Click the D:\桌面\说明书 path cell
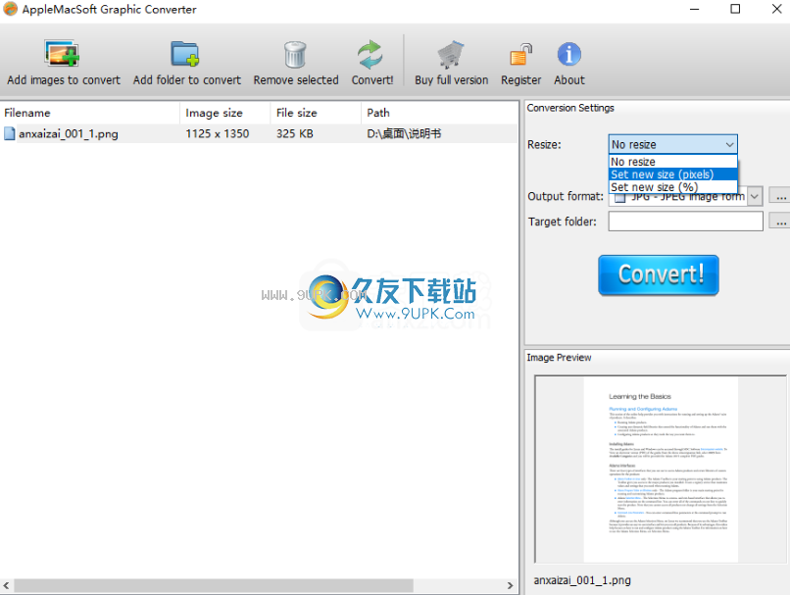790x595 pixels. click(404, 133)
